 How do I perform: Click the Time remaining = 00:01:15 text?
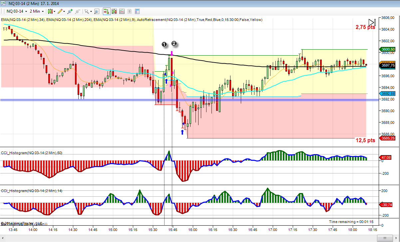click(x=351, y=222)
